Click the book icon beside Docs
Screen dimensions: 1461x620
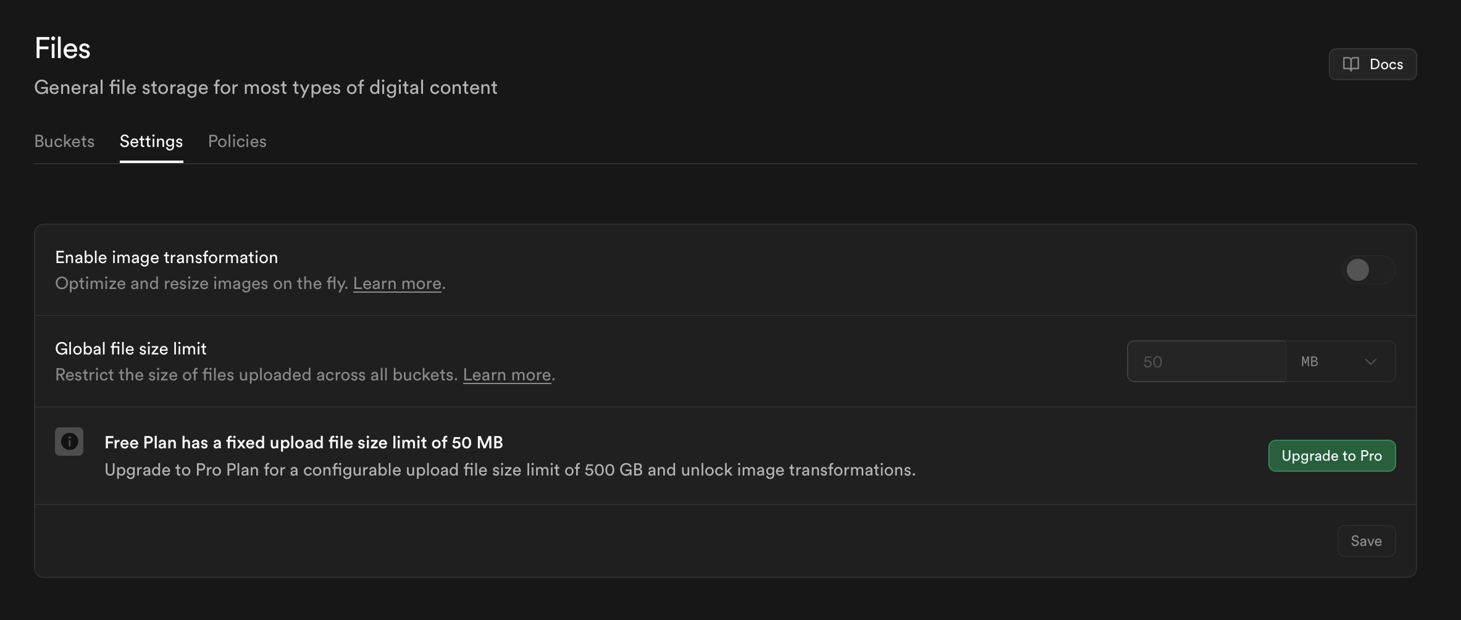(x=1351, y=64)
